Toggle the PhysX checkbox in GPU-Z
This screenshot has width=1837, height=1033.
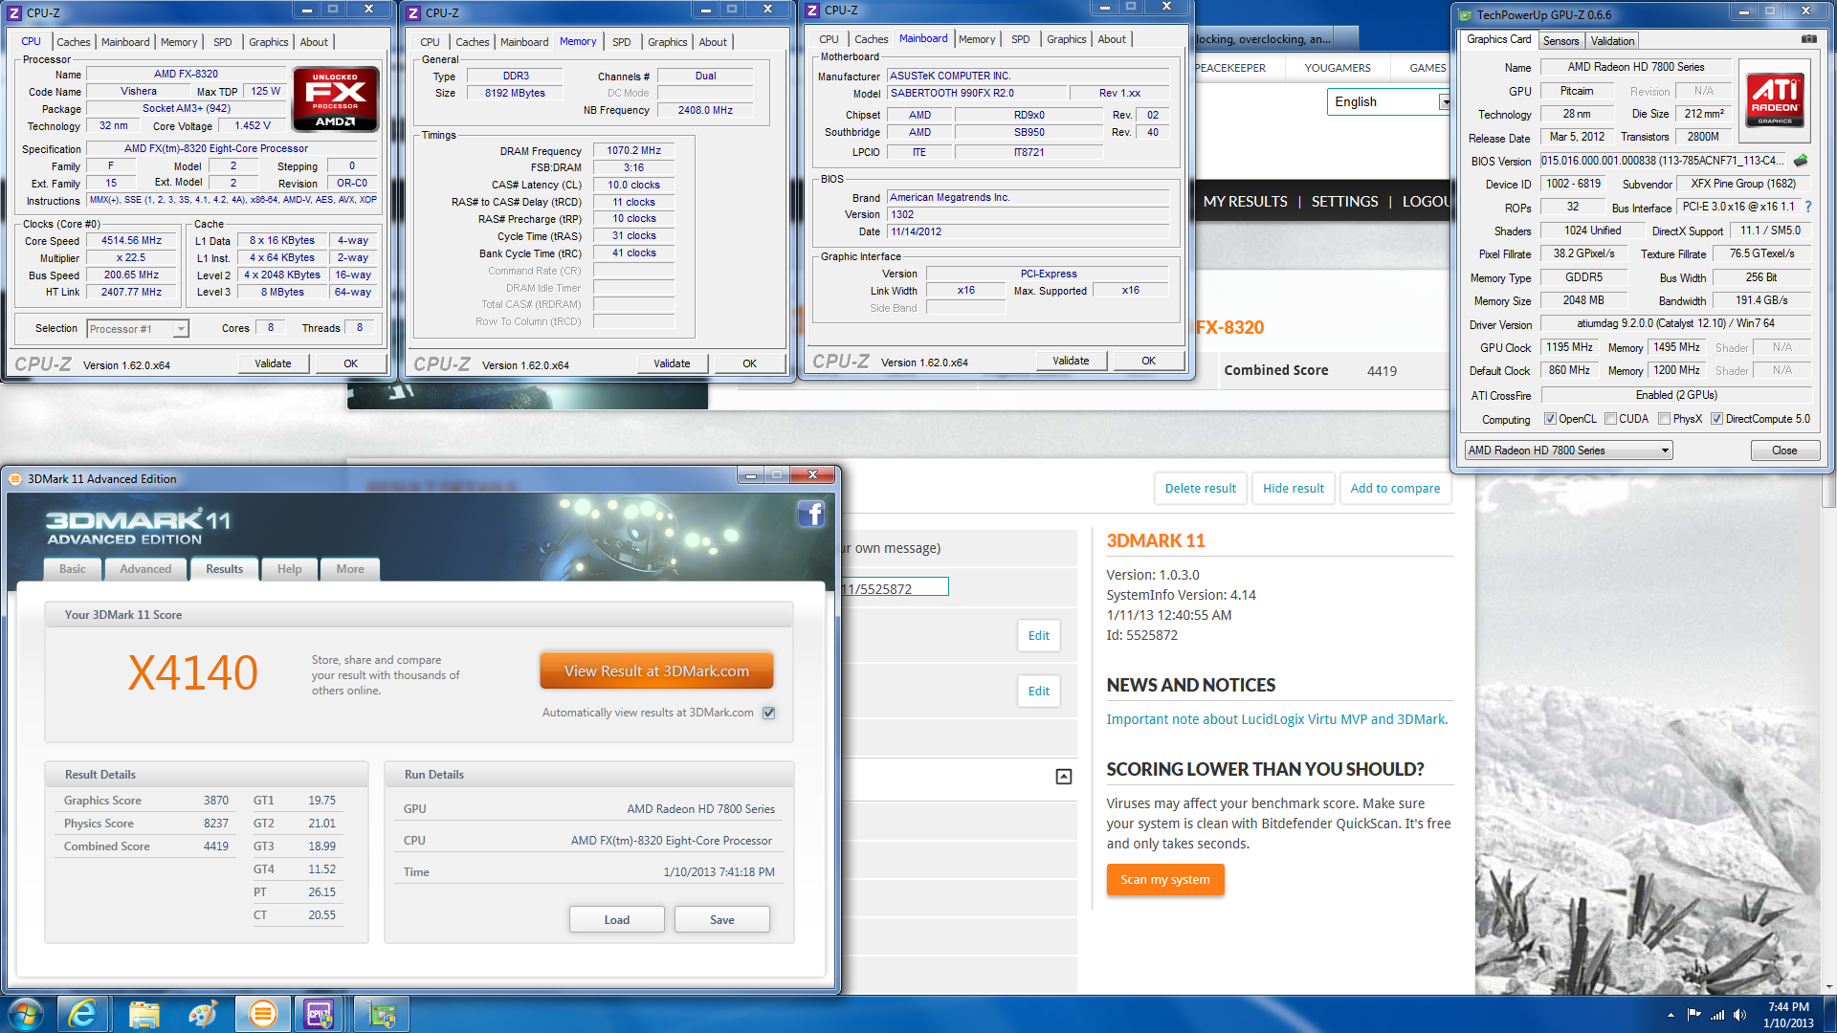pyautogui.click(x=1664, y=419)
